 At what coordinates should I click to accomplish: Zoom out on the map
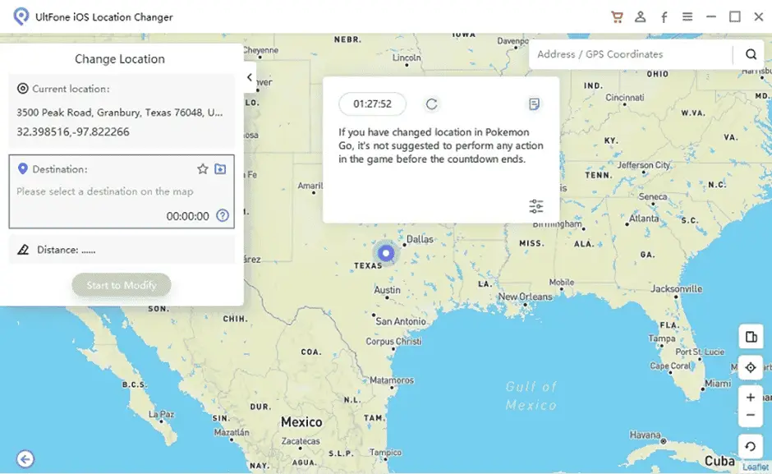(x=751, y=416)
